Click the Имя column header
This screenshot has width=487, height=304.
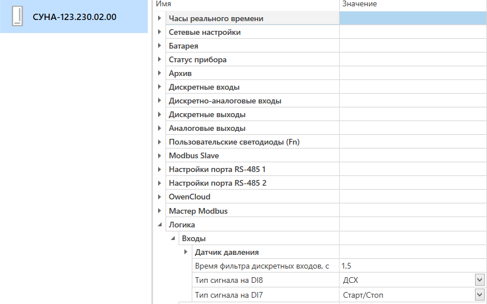(x=163, y=4)
